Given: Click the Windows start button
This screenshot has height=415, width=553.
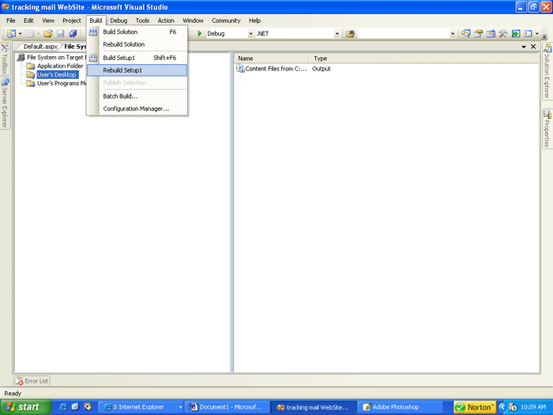Looking at the screenshot, I should tap(25, 407).
